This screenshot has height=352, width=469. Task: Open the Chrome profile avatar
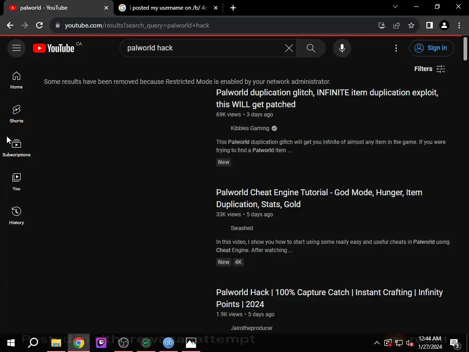click(x=444, y=26)
